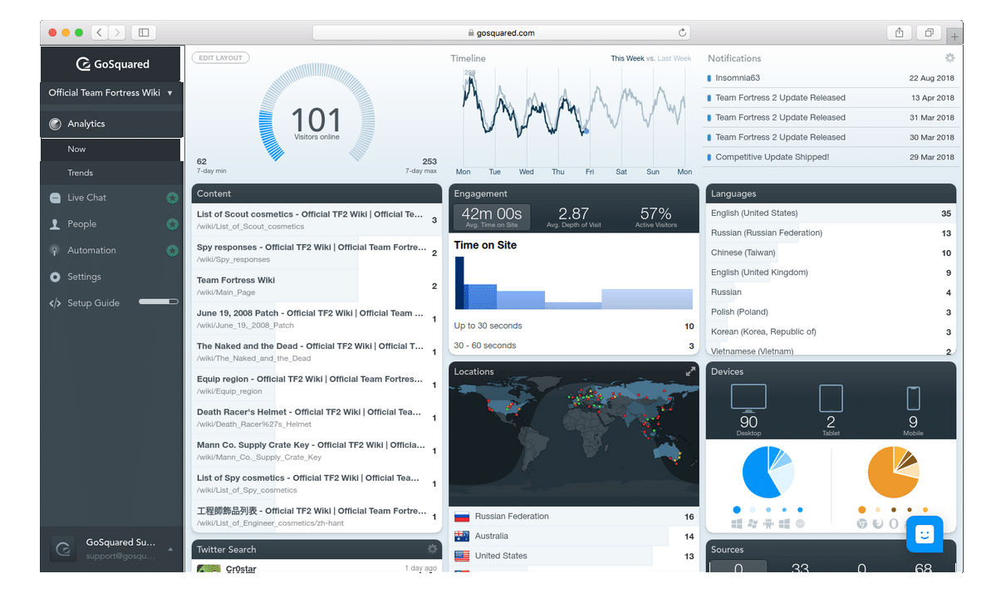Image resolution: width=996 pixels, height=608 pixels.
Task: Switch to the Trends tab
Action: 81,173
